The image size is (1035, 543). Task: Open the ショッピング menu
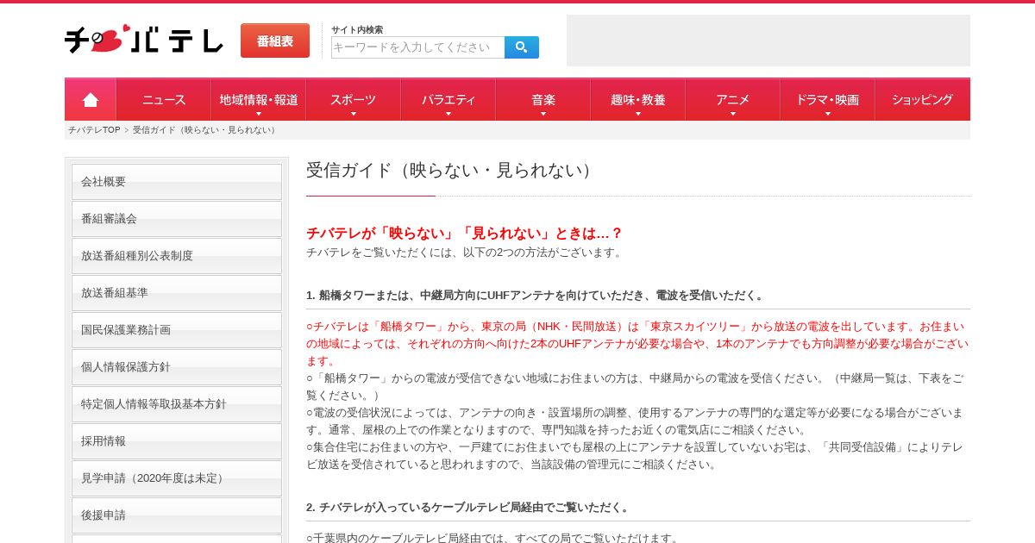coord(923,100)
